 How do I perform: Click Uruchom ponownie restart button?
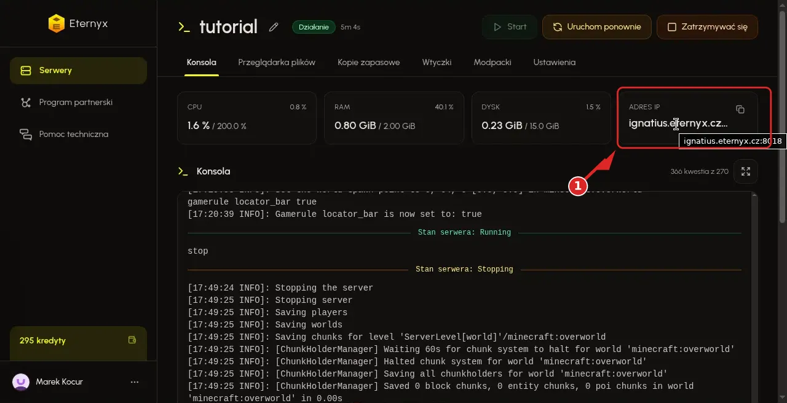[597, 27]
